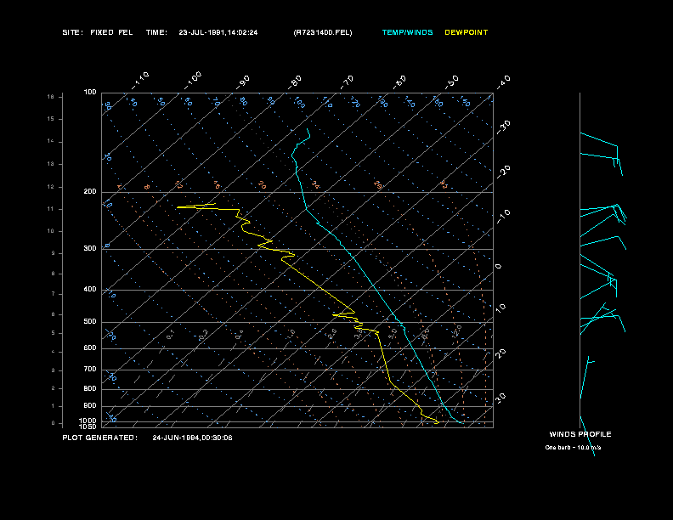Click the cyan 'TEMP/WINDS' legend label

[407, 32]
